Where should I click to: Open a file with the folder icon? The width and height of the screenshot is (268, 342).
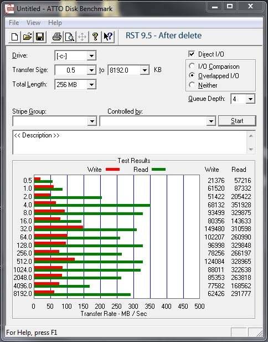click(27, 37)
